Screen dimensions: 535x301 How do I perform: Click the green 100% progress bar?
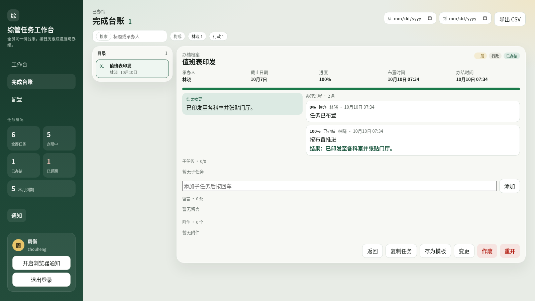pyautogui.click(x=351, y=89)
